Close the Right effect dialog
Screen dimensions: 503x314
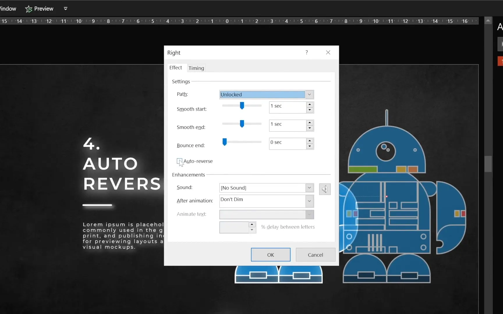tap(328, 52)
